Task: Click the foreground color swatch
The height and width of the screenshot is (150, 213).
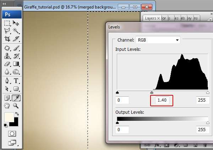Action: (9, 117)
